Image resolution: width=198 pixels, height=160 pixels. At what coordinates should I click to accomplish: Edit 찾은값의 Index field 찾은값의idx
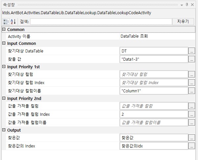pos(154,146)
